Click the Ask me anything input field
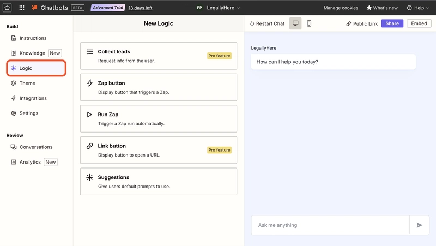Image resolution: width=436 pixels, height=246 pixels. click(330, 225)
